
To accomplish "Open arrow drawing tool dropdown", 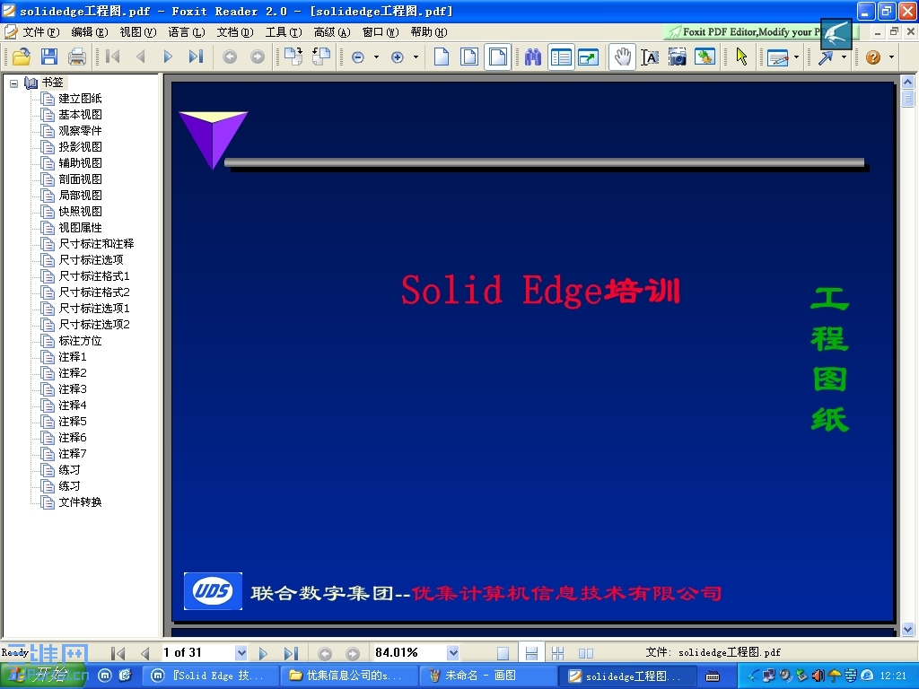I will tap(844, 57).
